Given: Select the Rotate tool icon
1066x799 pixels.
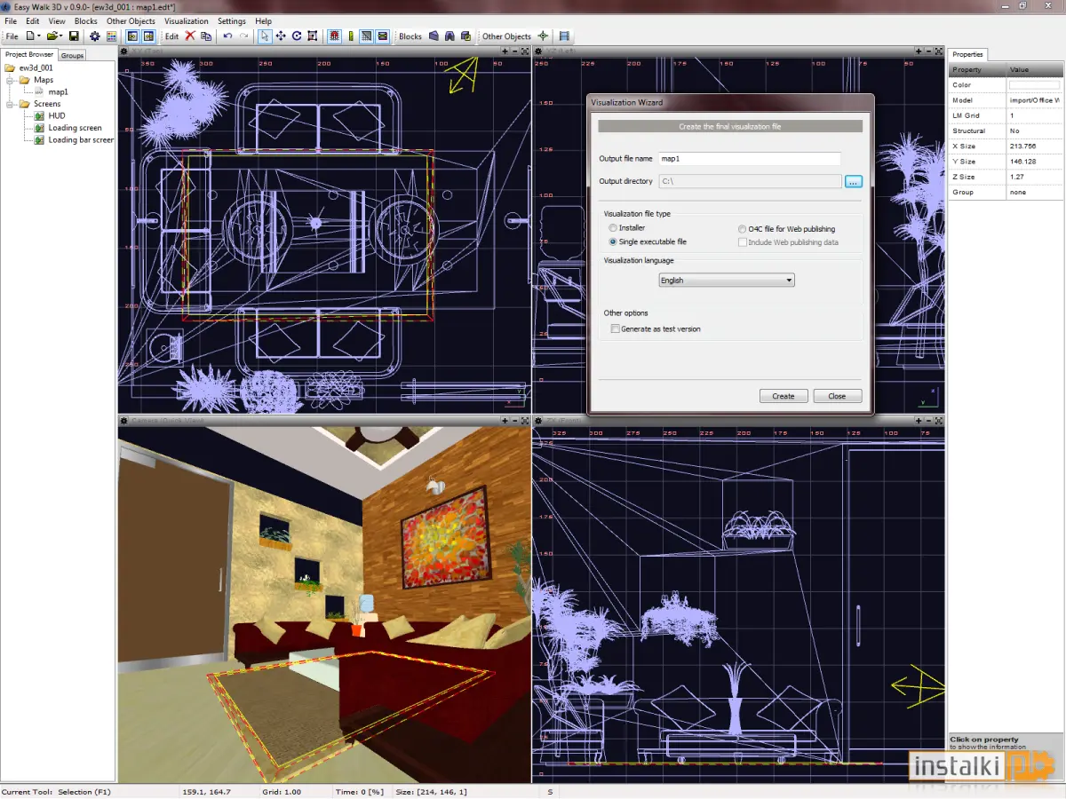Looking at the screenshot, I should click(x=297, y=36).
